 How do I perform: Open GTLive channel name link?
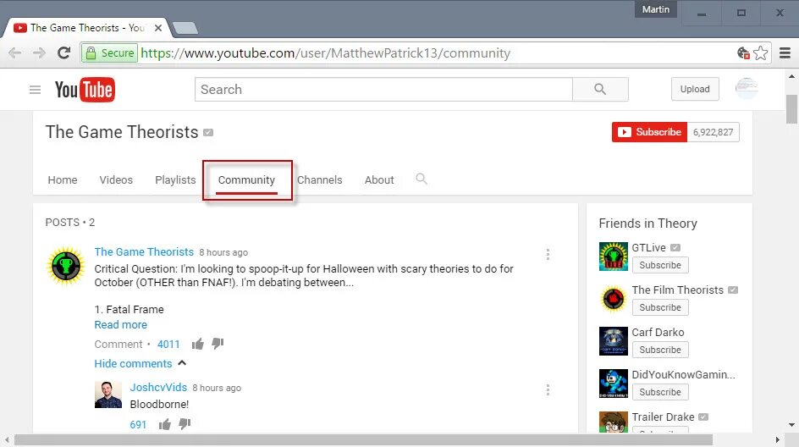[648, 248]
